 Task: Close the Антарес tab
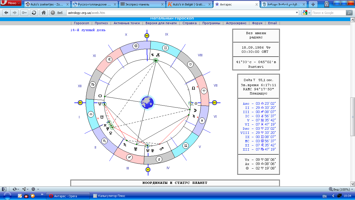pos(257,4)
